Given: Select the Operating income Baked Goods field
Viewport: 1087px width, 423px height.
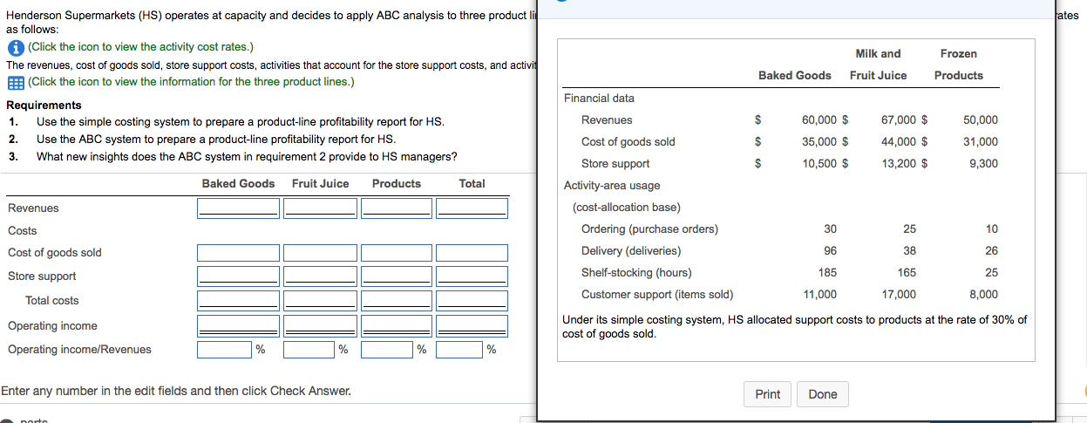Looking at the screenshot, I should tap(238, 325).
